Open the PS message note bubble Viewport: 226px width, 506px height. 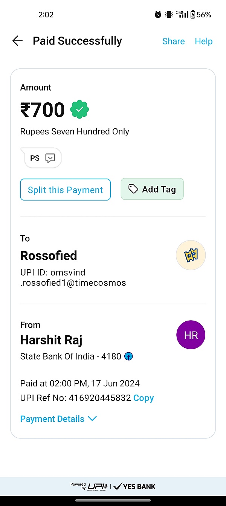[43, 158]
